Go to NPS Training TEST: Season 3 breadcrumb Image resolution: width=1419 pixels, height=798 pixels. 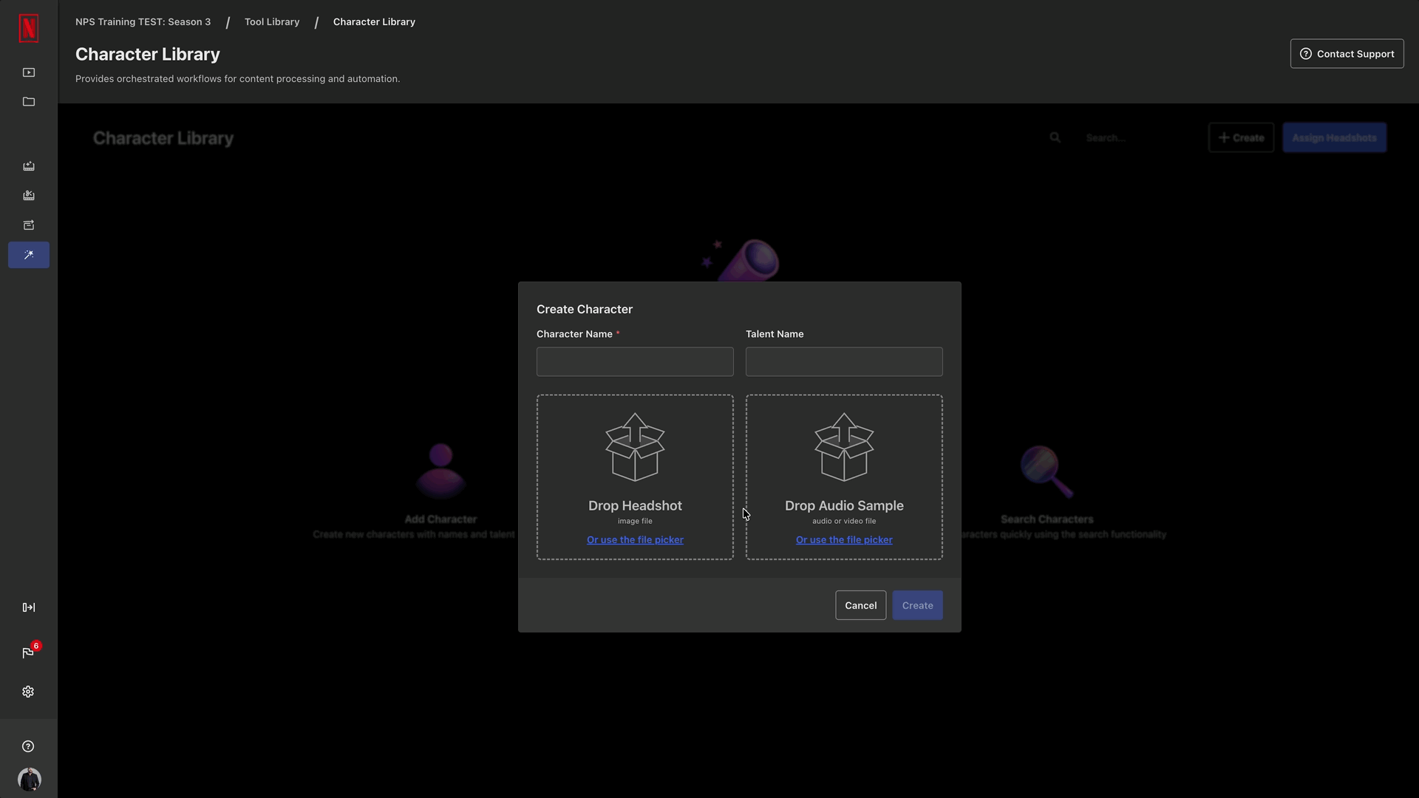tap(143, 22)
